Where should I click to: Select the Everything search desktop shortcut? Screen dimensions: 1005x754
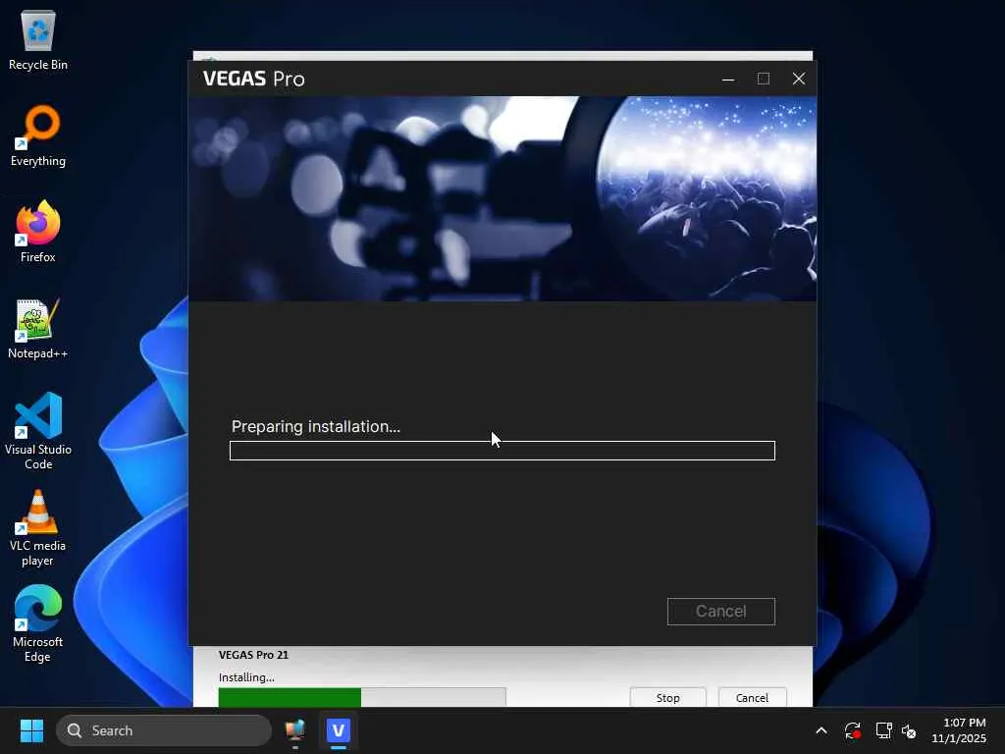[38, 136]
